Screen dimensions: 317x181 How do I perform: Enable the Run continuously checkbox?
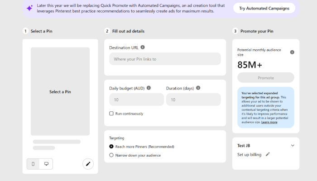(111, 114)
